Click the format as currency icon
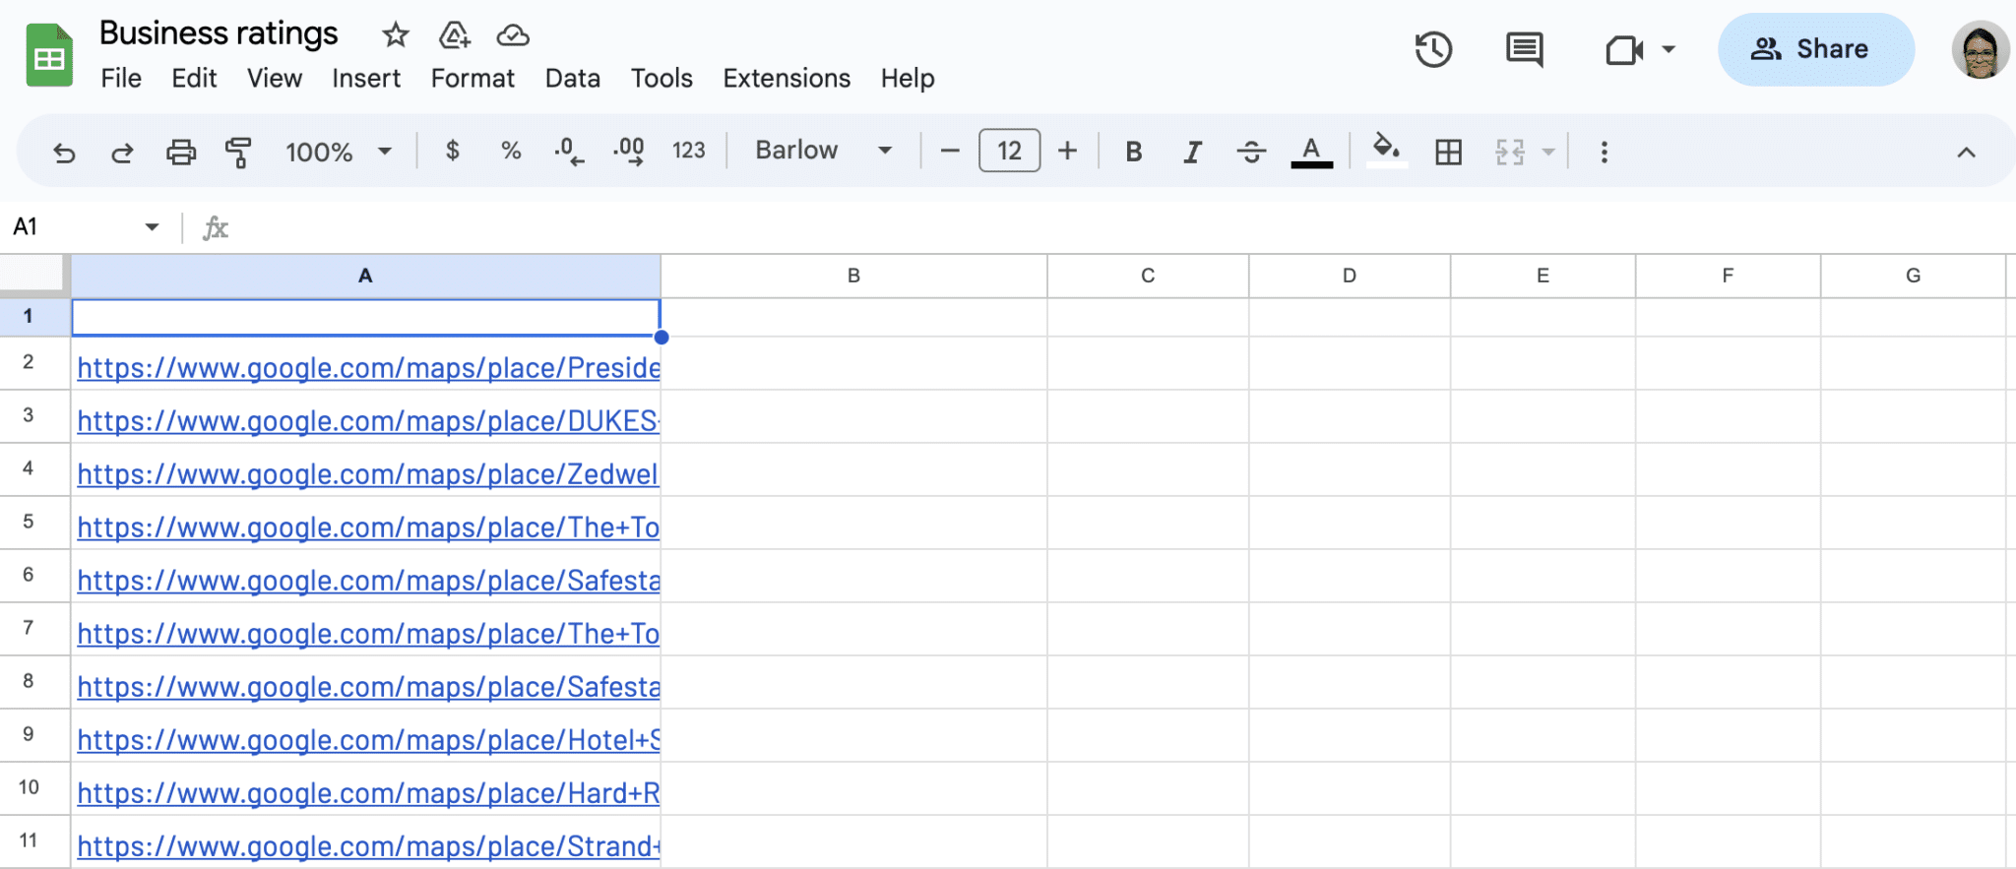This screenshot has width=2016, height=869. [x=452, y=151]
